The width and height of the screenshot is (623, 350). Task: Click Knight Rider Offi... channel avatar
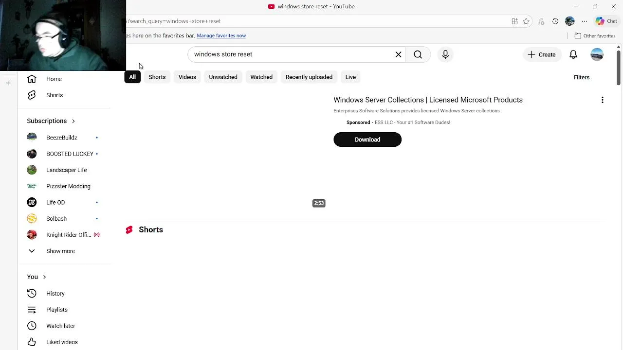pos(32,235)
